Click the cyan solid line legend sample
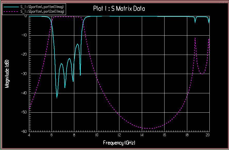 pos(11,7)
